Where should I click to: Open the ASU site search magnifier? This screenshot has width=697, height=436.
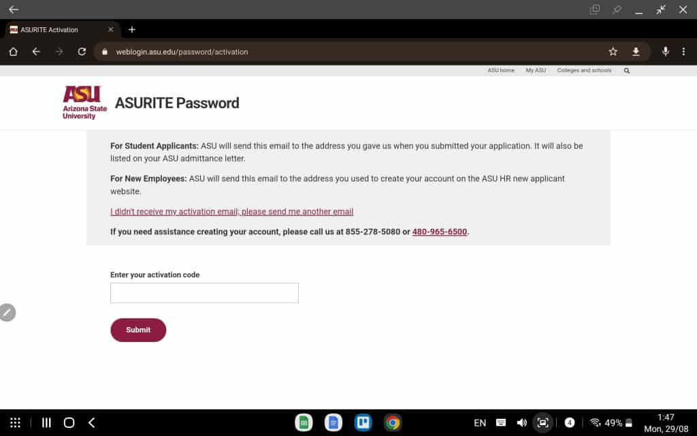[x=626, y=69]
